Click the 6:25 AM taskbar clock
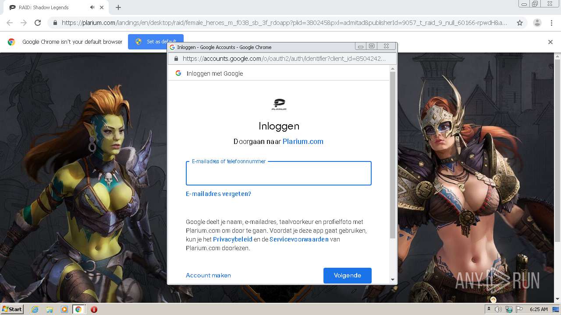 tap(539, 309)
